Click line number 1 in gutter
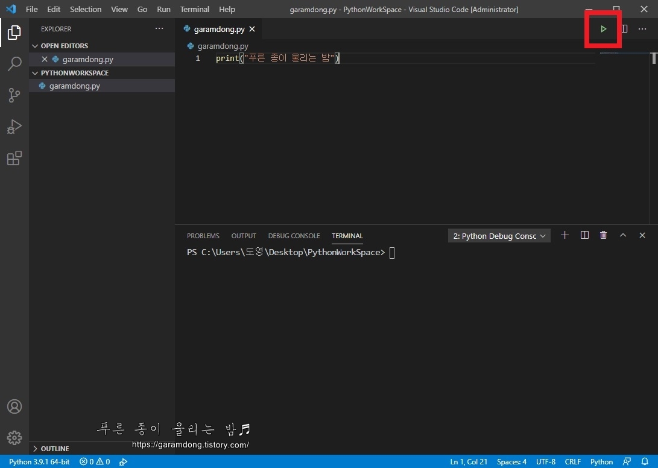 [198, 58]
